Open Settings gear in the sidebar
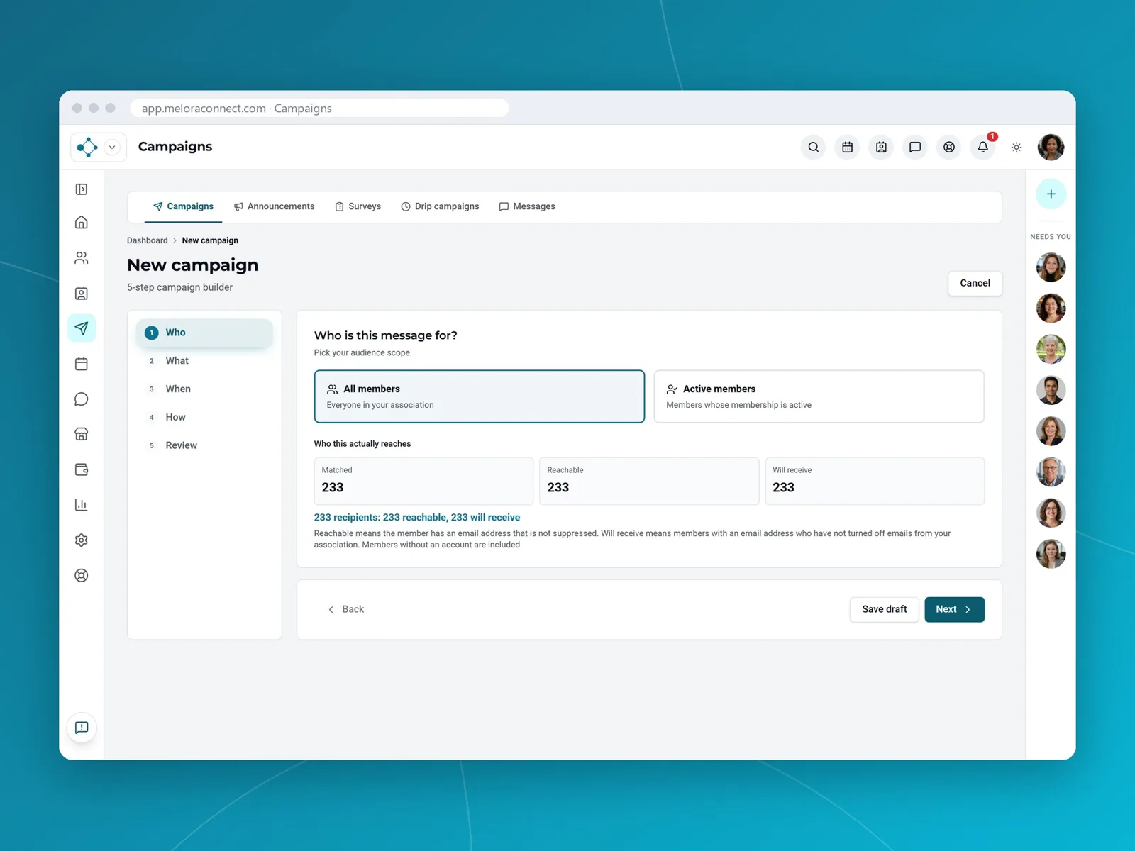The image size is (1135, 851). coord(82,540)
